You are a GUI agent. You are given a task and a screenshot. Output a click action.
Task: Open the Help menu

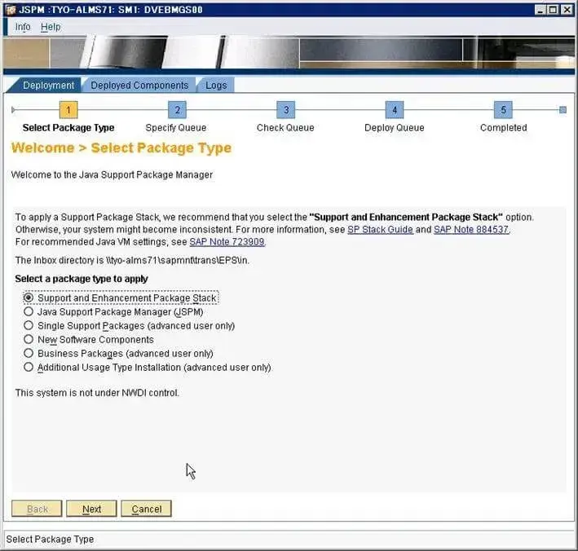(x=51, y=27)
